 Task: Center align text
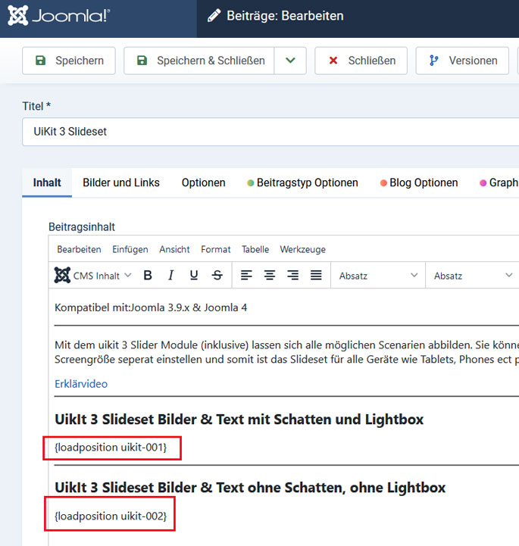(x=270, y=276)
